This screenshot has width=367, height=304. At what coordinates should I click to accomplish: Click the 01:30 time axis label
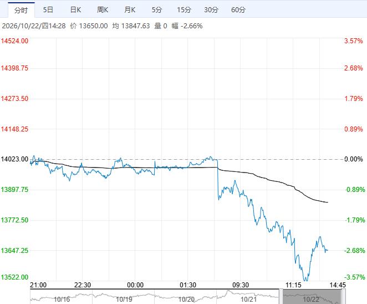188,285
